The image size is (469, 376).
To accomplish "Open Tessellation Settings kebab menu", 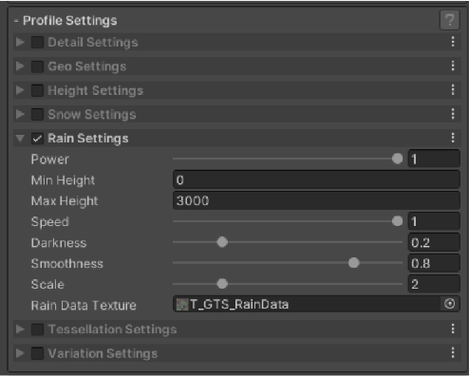I will (453, 329).
